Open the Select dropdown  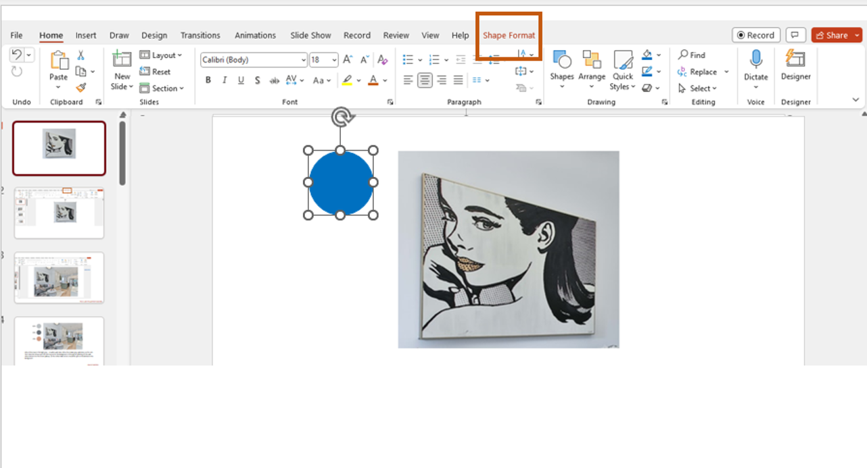pyautogui.click(x=697, y=88)
